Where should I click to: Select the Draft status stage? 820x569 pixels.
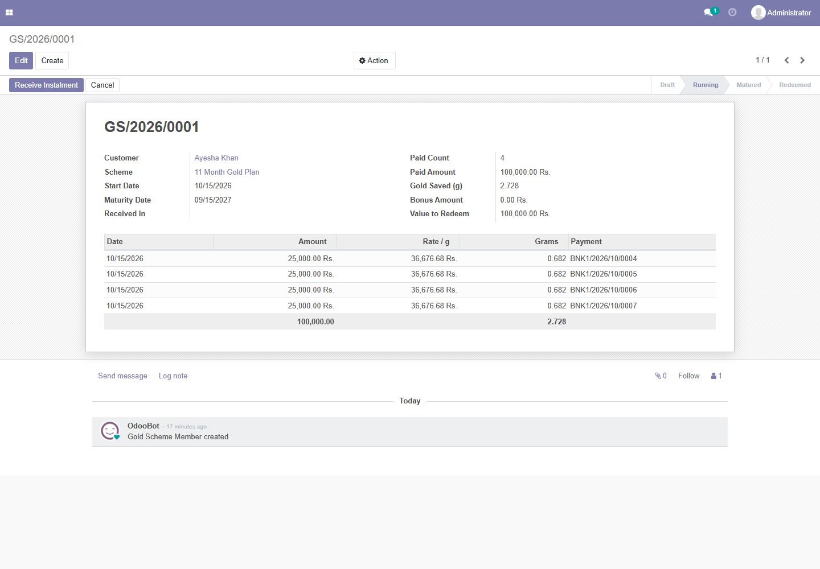point(667,85)
